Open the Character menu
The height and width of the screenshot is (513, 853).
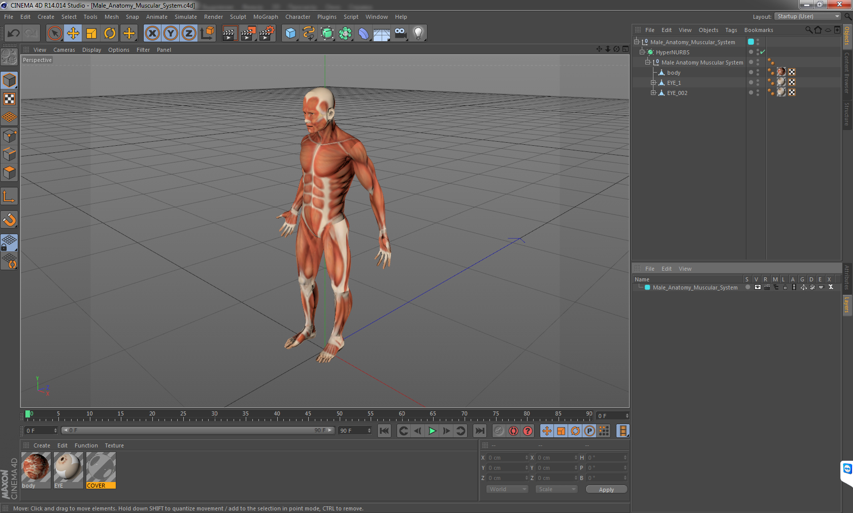(298, 17)
